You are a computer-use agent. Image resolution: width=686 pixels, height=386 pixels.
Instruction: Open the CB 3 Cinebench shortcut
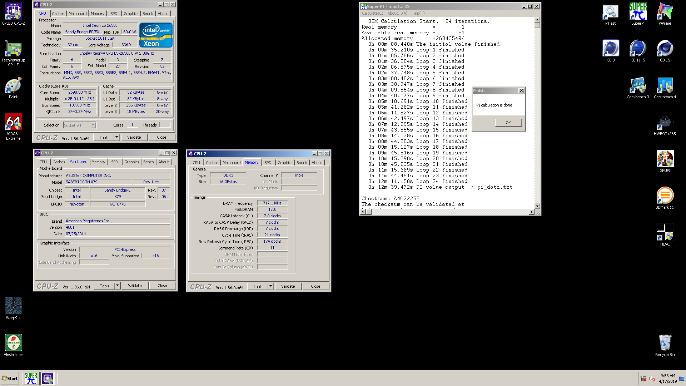click(x=611, y=51)
